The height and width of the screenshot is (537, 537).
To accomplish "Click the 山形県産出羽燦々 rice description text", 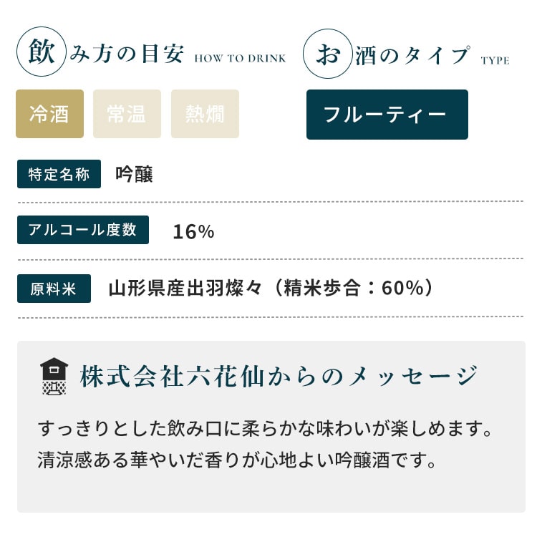I will [185, 288].
